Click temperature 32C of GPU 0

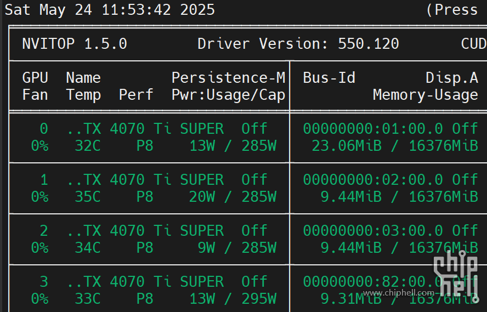click(x=88, y=146)
